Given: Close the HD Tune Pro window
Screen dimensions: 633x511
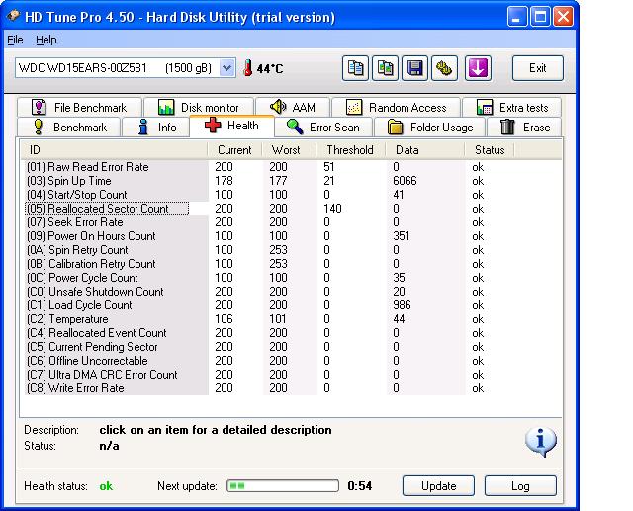Looking at the screenshot, I should pyautogui.click(x=563, y=17).
